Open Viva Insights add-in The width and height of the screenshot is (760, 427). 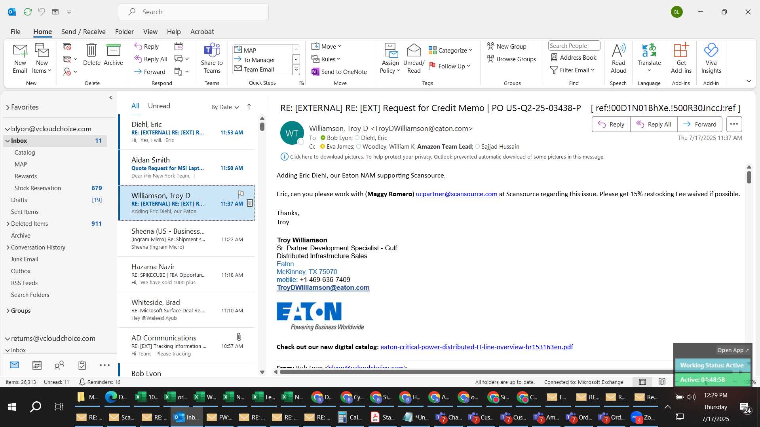pyautogui.click(x=711, y=59)
